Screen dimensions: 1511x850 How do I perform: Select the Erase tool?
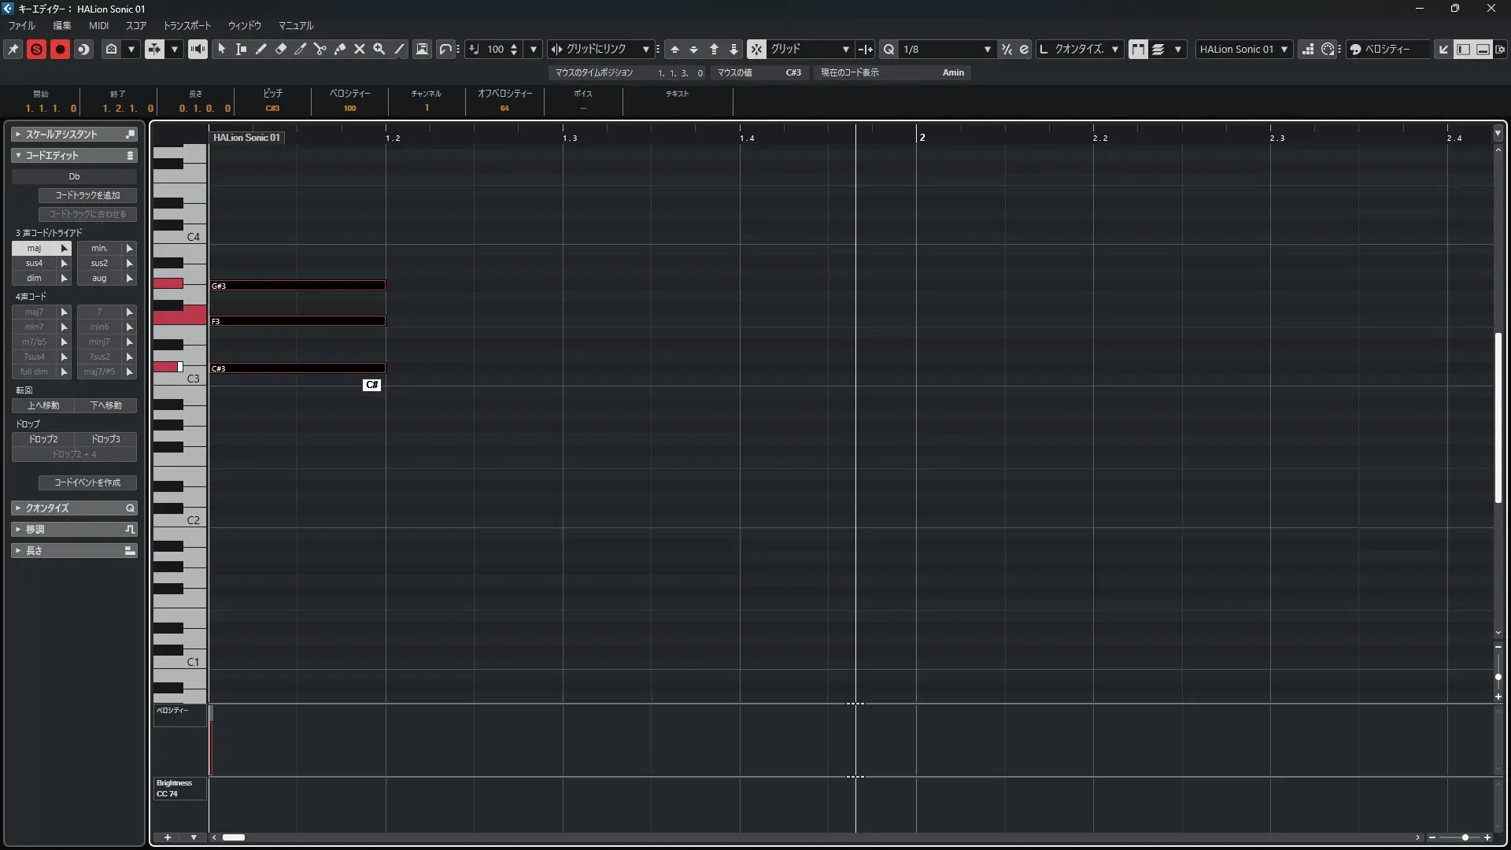[280, 49]
